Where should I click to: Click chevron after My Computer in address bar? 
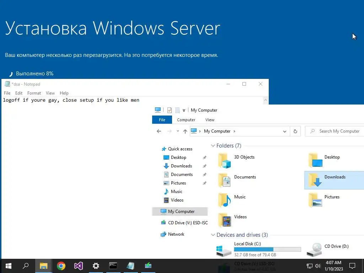(235, 132)
